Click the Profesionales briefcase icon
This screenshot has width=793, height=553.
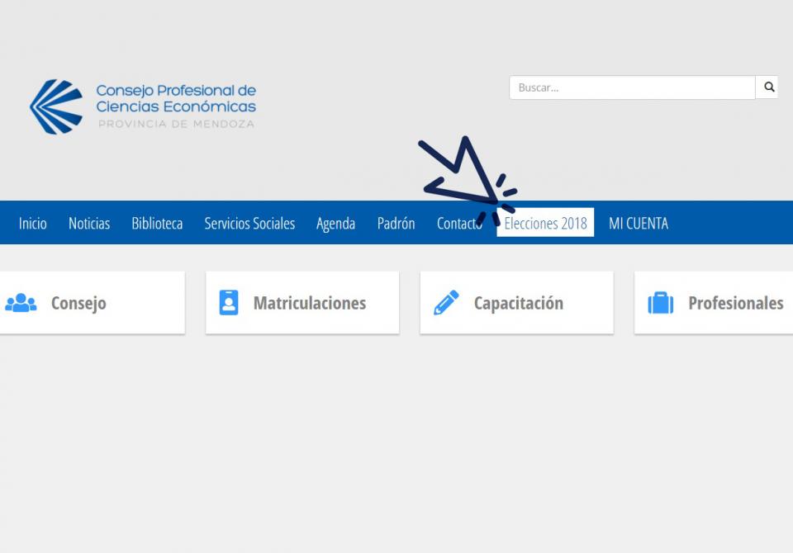pos(661,303)
